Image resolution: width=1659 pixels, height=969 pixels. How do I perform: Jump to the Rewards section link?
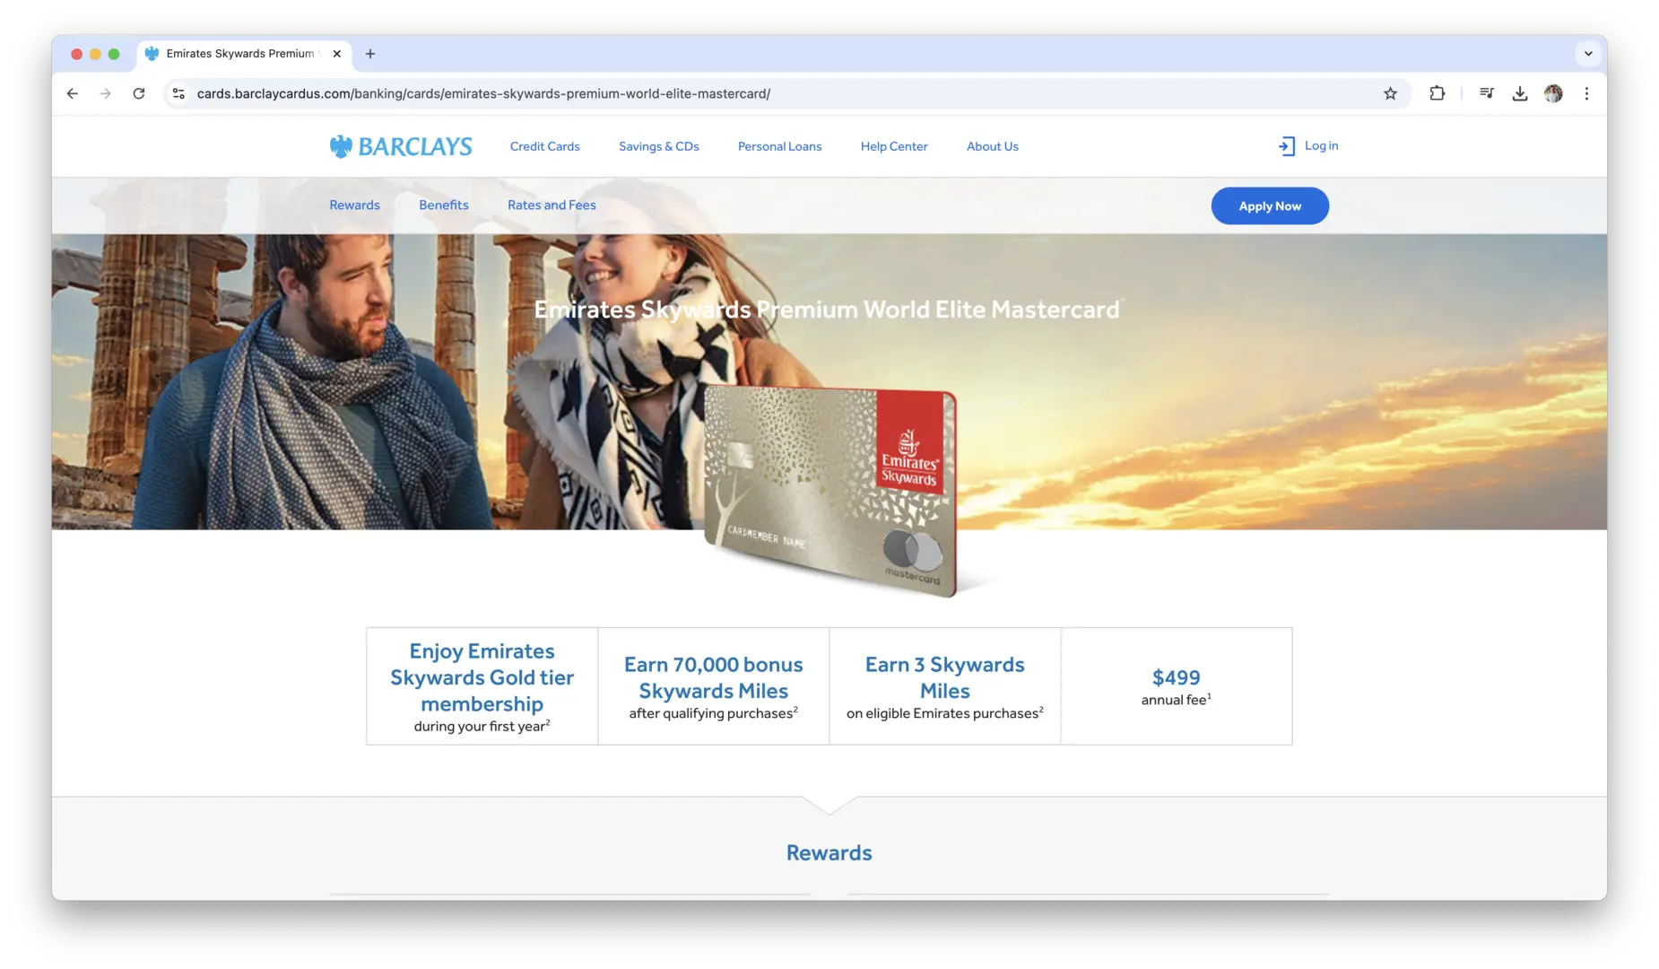coord(354,205)
